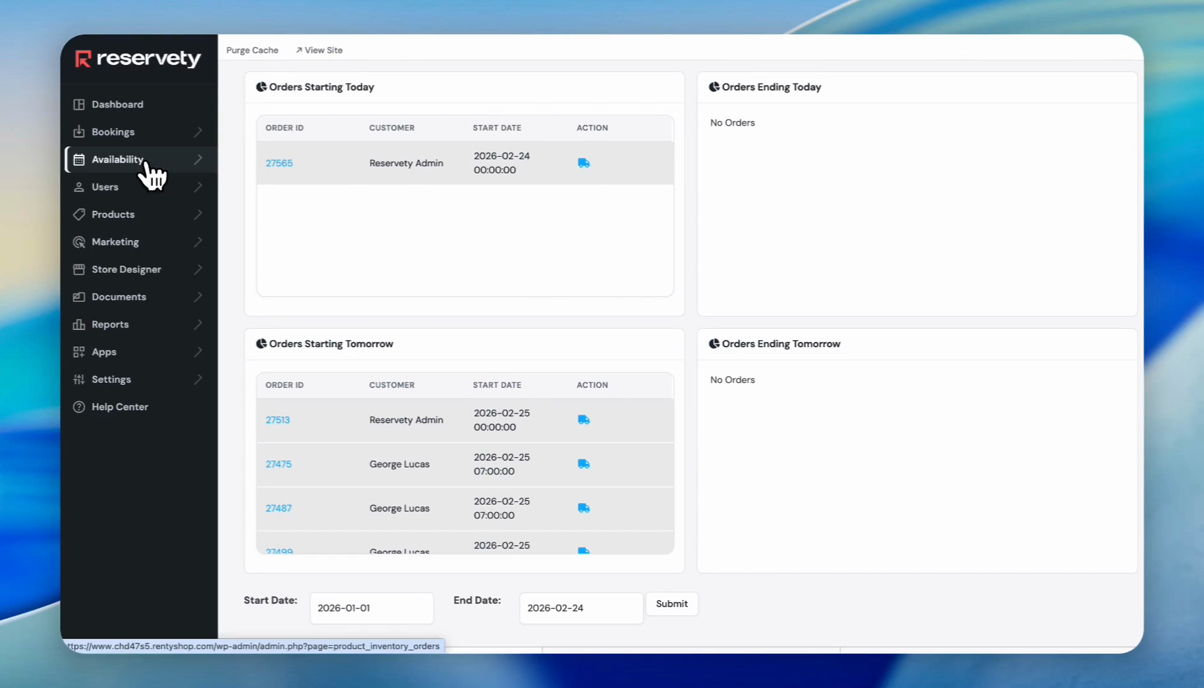This screenshot has height=688, width=1204.
Task: Expand the Settings submenu chevron
Action: [198, 379]
